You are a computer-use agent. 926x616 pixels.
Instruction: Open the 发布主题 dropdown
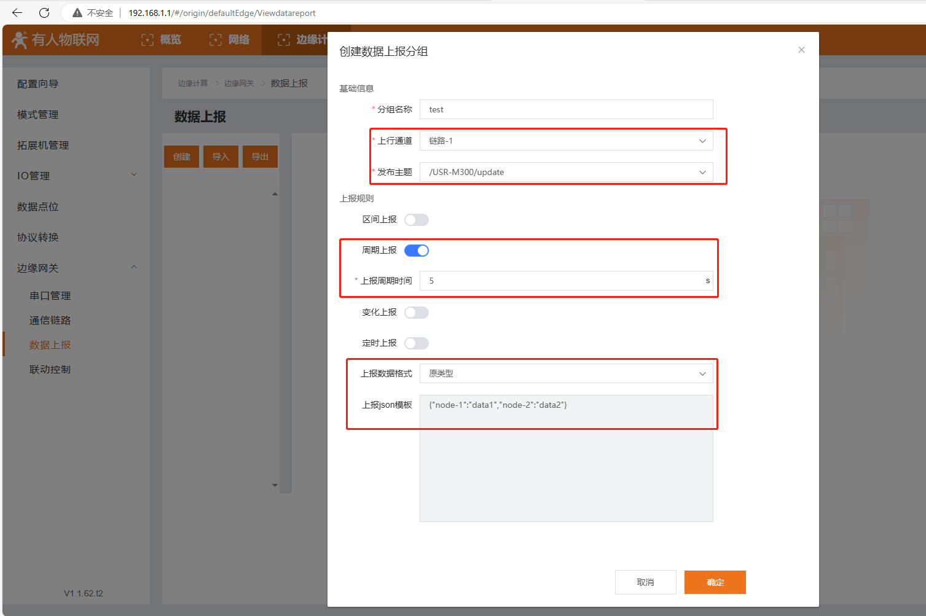(x=565, y=173)
